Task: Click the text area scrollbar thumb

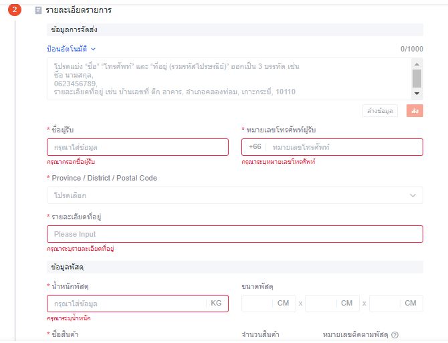Action: click(417, 78)
